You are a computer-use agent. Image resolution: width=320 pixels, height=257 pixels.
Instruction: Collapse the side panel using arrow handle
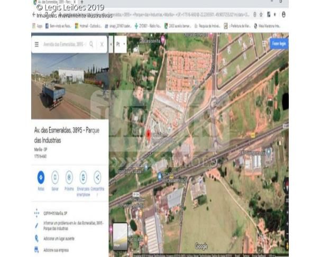coord(111,44)
